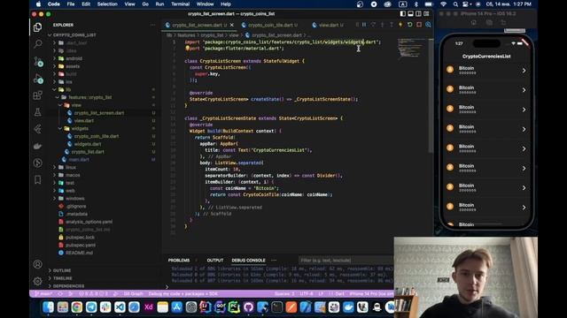Pause the debug session in the debug toolbar
This screenshot has width=567, height=318.
point(364,25)
